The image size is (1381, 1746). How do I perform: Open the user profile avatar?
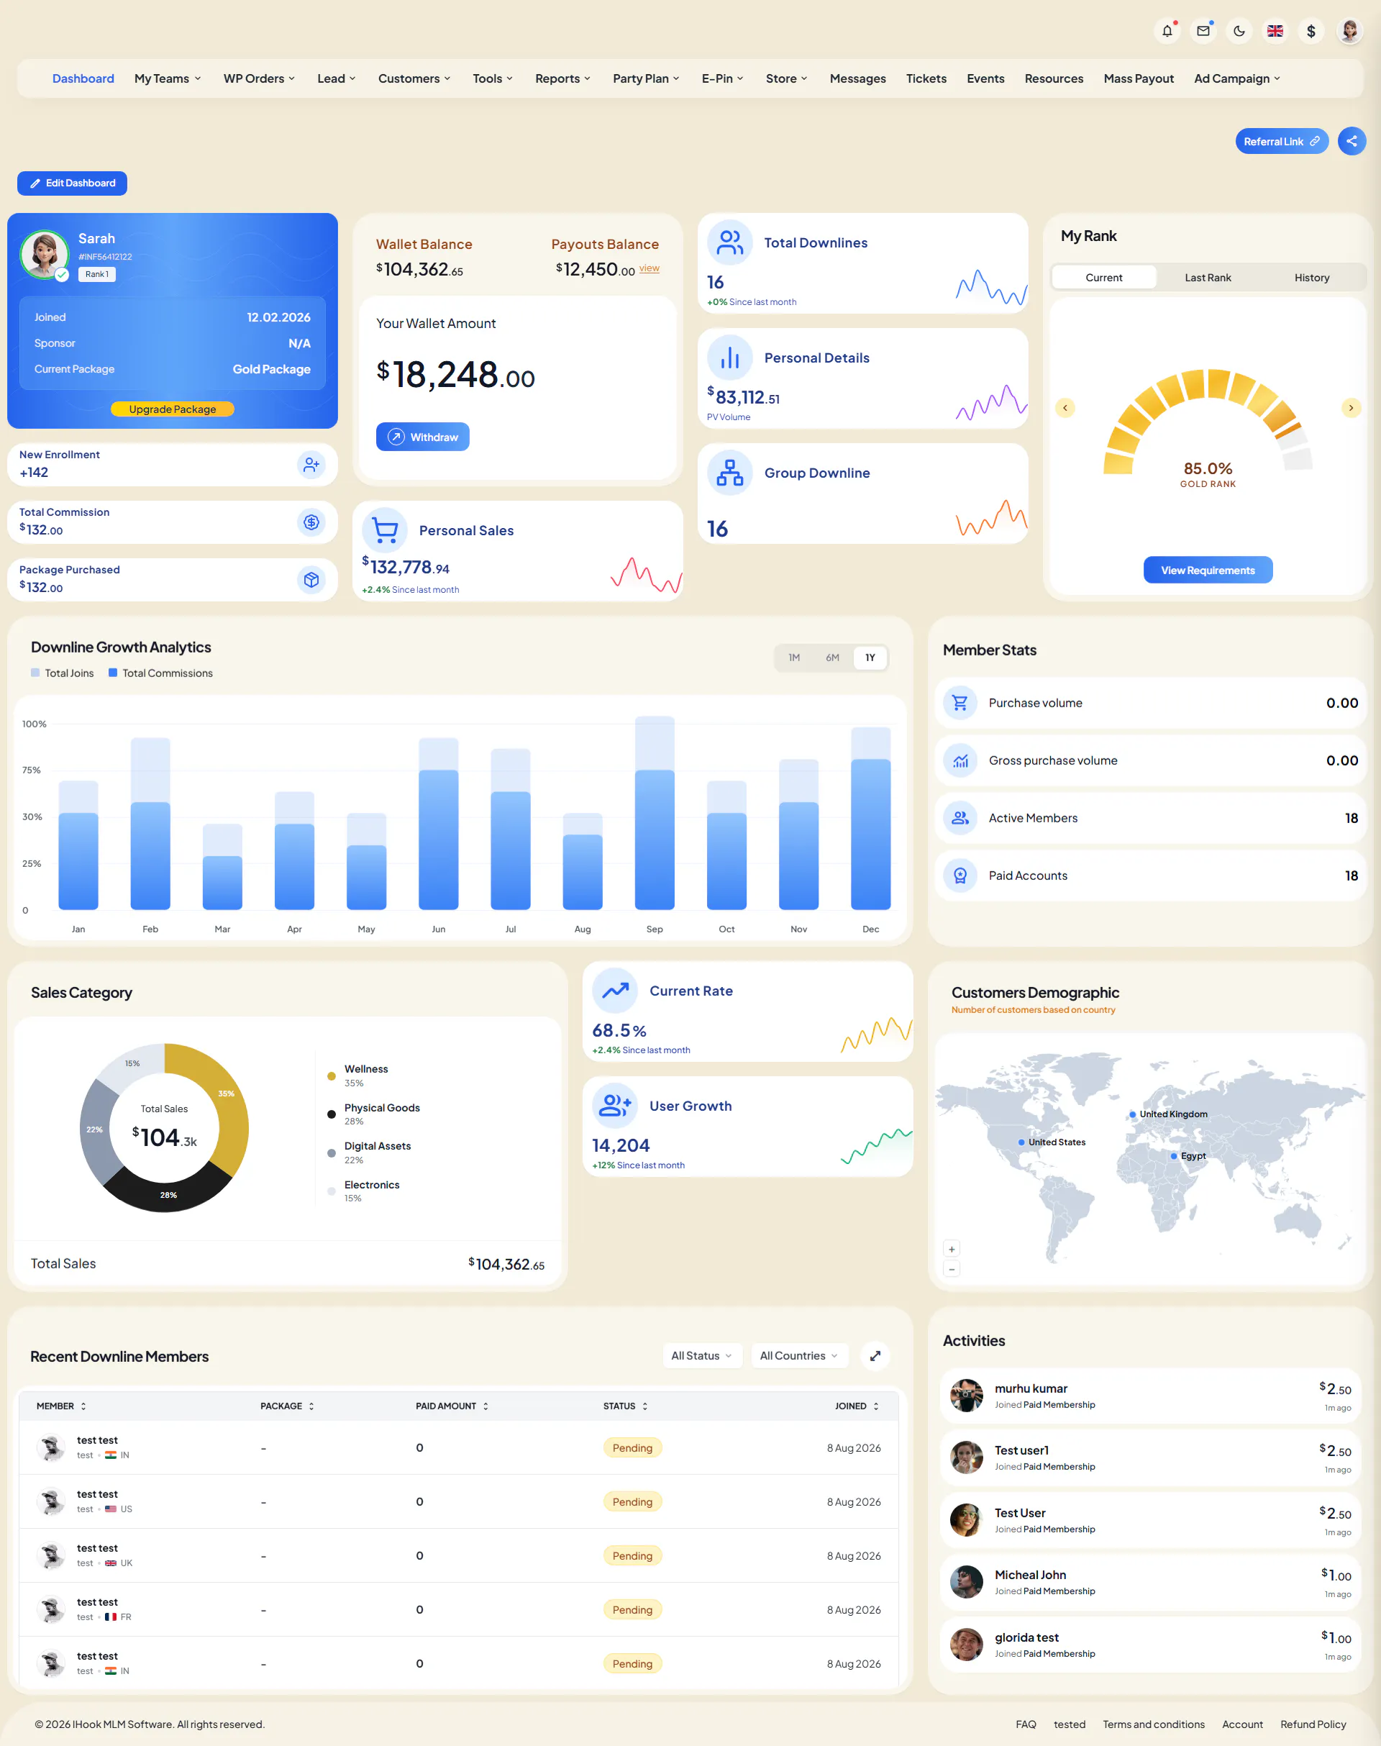click(1349, 31)
